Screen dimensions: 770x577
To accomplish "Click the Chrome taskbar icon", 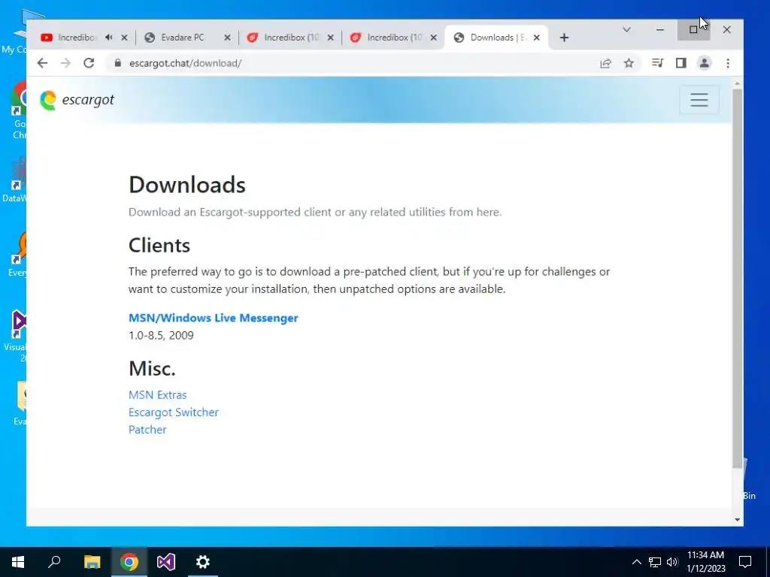I will [x=129, y=562].
